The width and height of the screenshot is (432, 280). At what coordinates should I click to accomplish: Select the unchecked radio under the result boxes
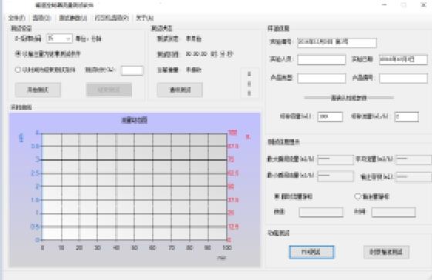click(x=358, y=196)
